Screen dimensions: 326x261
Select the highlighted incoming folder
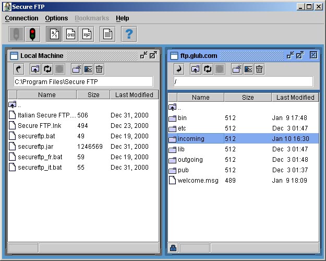243,139
